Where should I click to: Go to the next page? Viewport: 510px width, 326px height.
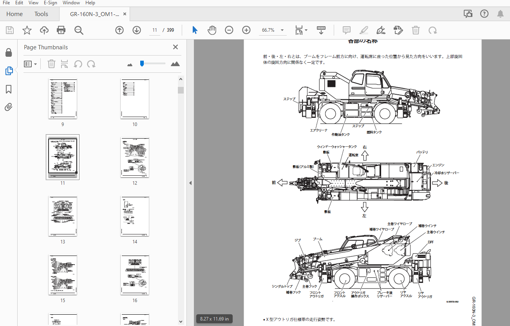[x=137, y=30]
